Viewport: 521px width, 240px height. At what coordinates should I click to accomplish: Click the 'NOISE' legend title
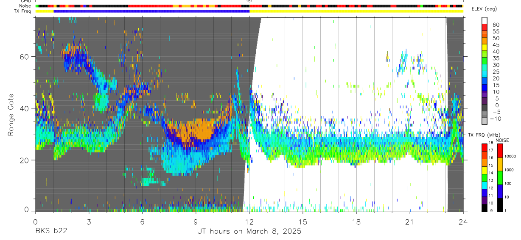coord(502,140)
